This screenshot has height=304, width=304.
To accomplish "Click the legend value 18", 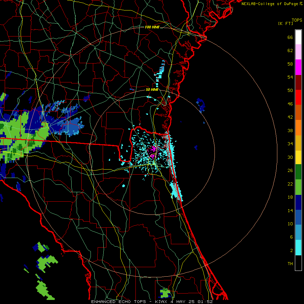I will pos(290,197).
